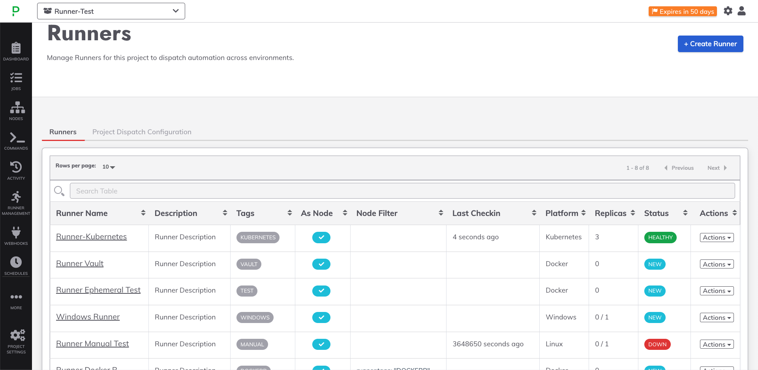Toggle As Node for Runner Vault
Viewport: 758px width, 370px height.
point(321,264)
